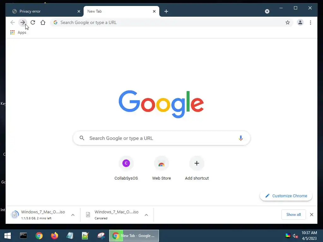The image size is (323, 242).
Task: Open the Web Store shortcut
Action: pos(161,168)
